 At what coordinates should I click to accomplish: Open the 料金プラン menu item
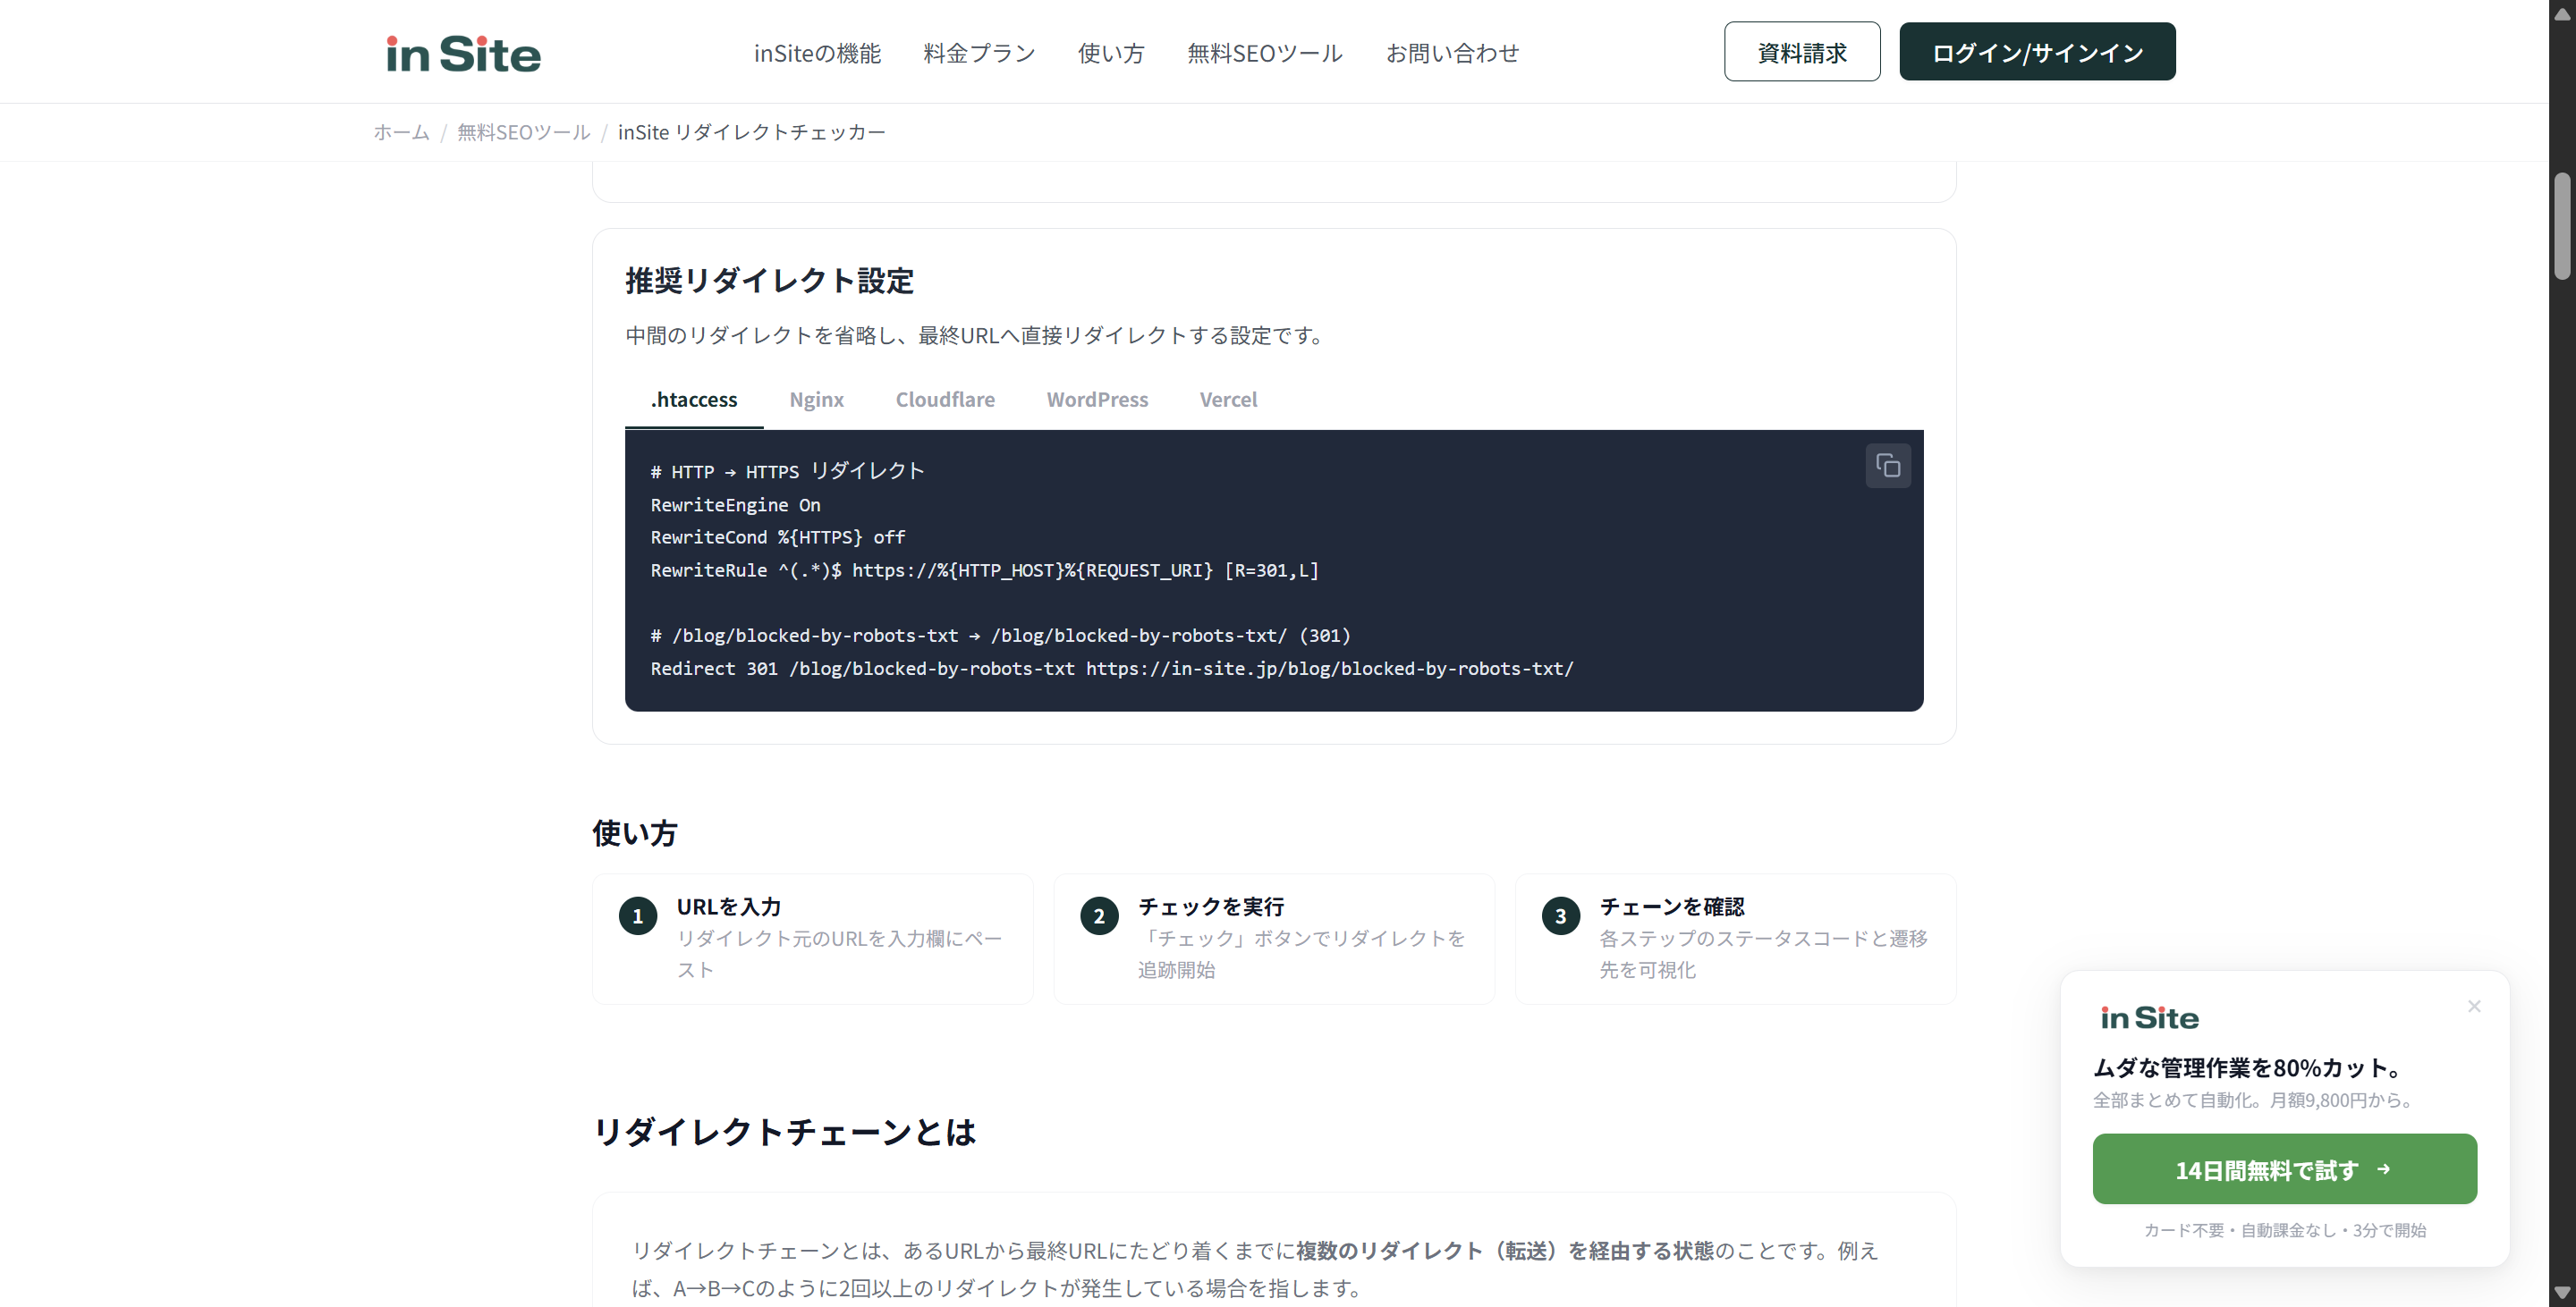tap(978, 54)
